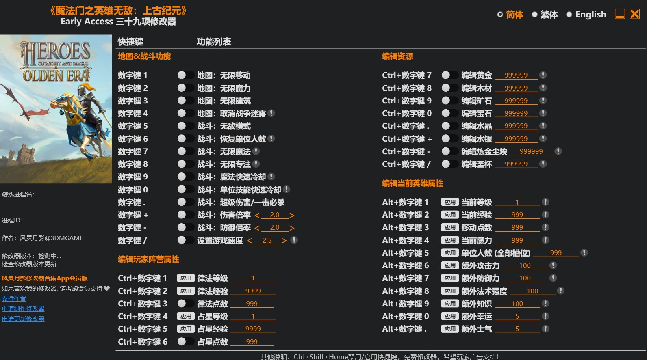
Task: Toggle 战斗: 超级伤害/一击必杀
Action: pos(186,202)
